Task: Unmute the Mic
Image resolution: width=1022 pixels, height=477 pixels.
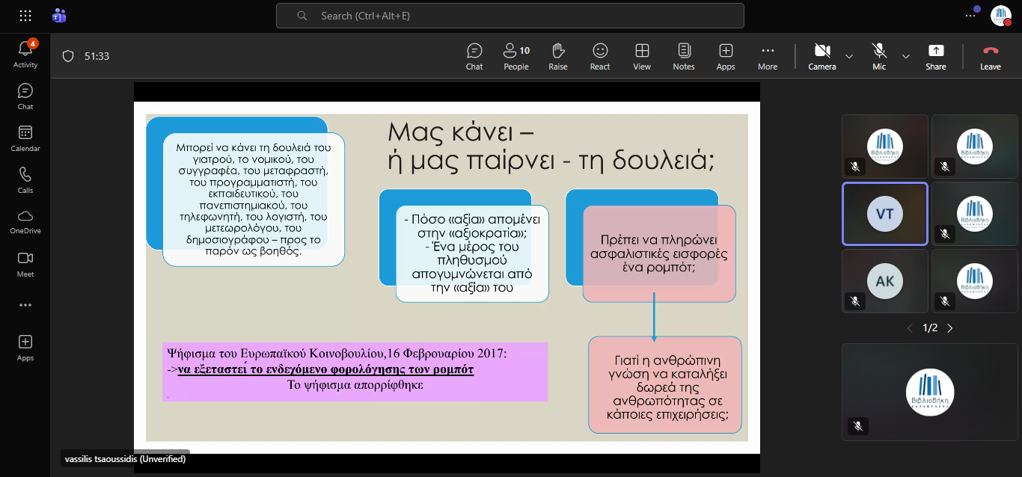Action: 879,57
